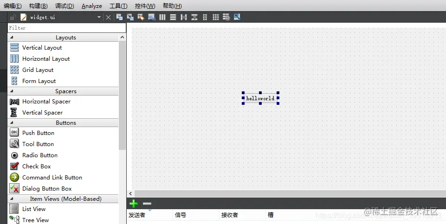Click the canvas horizontal scroll left arrow
The image size is (446, 224).
(x=130, y=193)
